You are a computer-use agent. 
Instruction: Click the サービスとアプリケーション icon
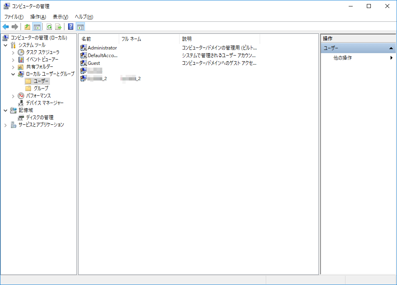(x=13, y=125)
